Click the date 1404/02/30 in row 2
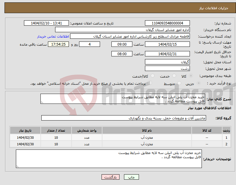The image size is (236, 185). tap(25, 144)
